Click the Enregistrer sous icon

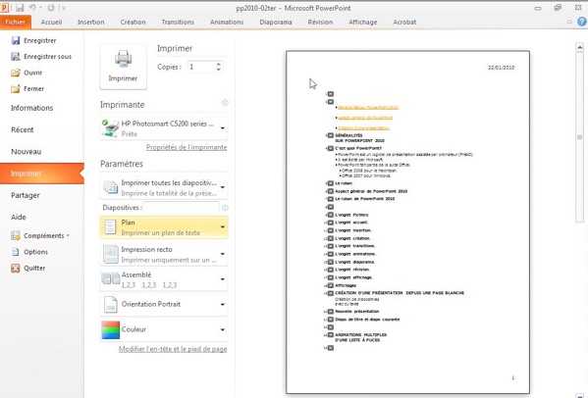point(16,57)
